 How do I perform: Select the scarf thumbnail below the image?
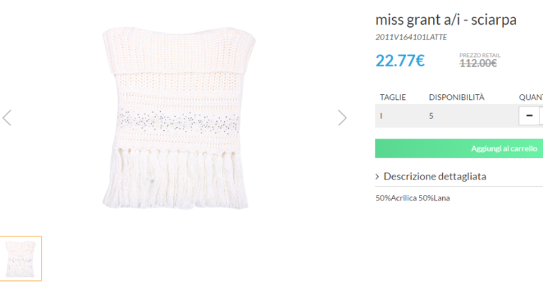coord(21,258)
